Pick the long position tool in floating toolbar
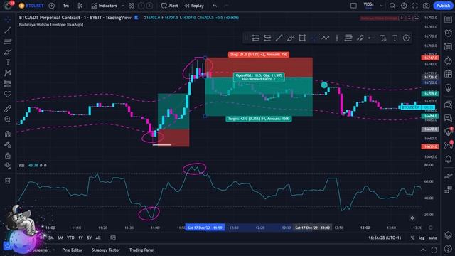 point(255,38)
